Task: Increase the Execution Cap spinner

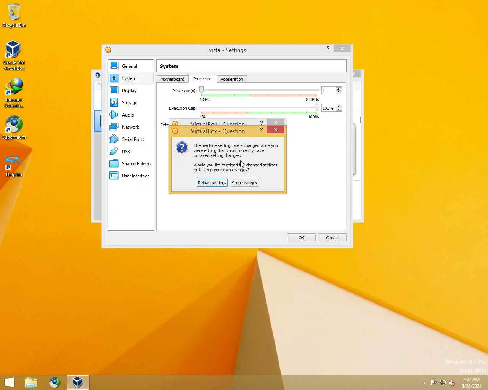Action: (x=339, y=106)
